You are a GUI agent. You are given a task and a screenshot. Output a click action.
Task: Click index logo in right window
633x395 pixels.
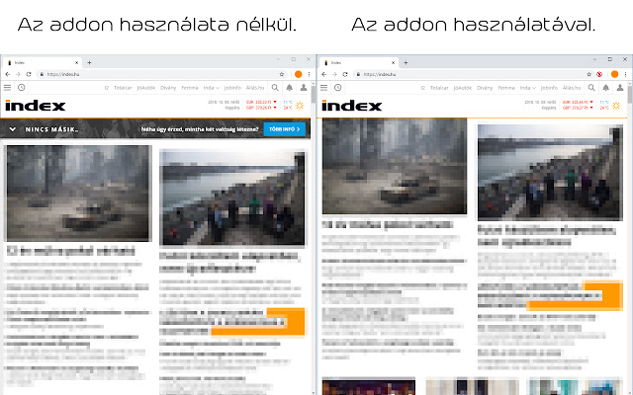click(x=352, y=106)
